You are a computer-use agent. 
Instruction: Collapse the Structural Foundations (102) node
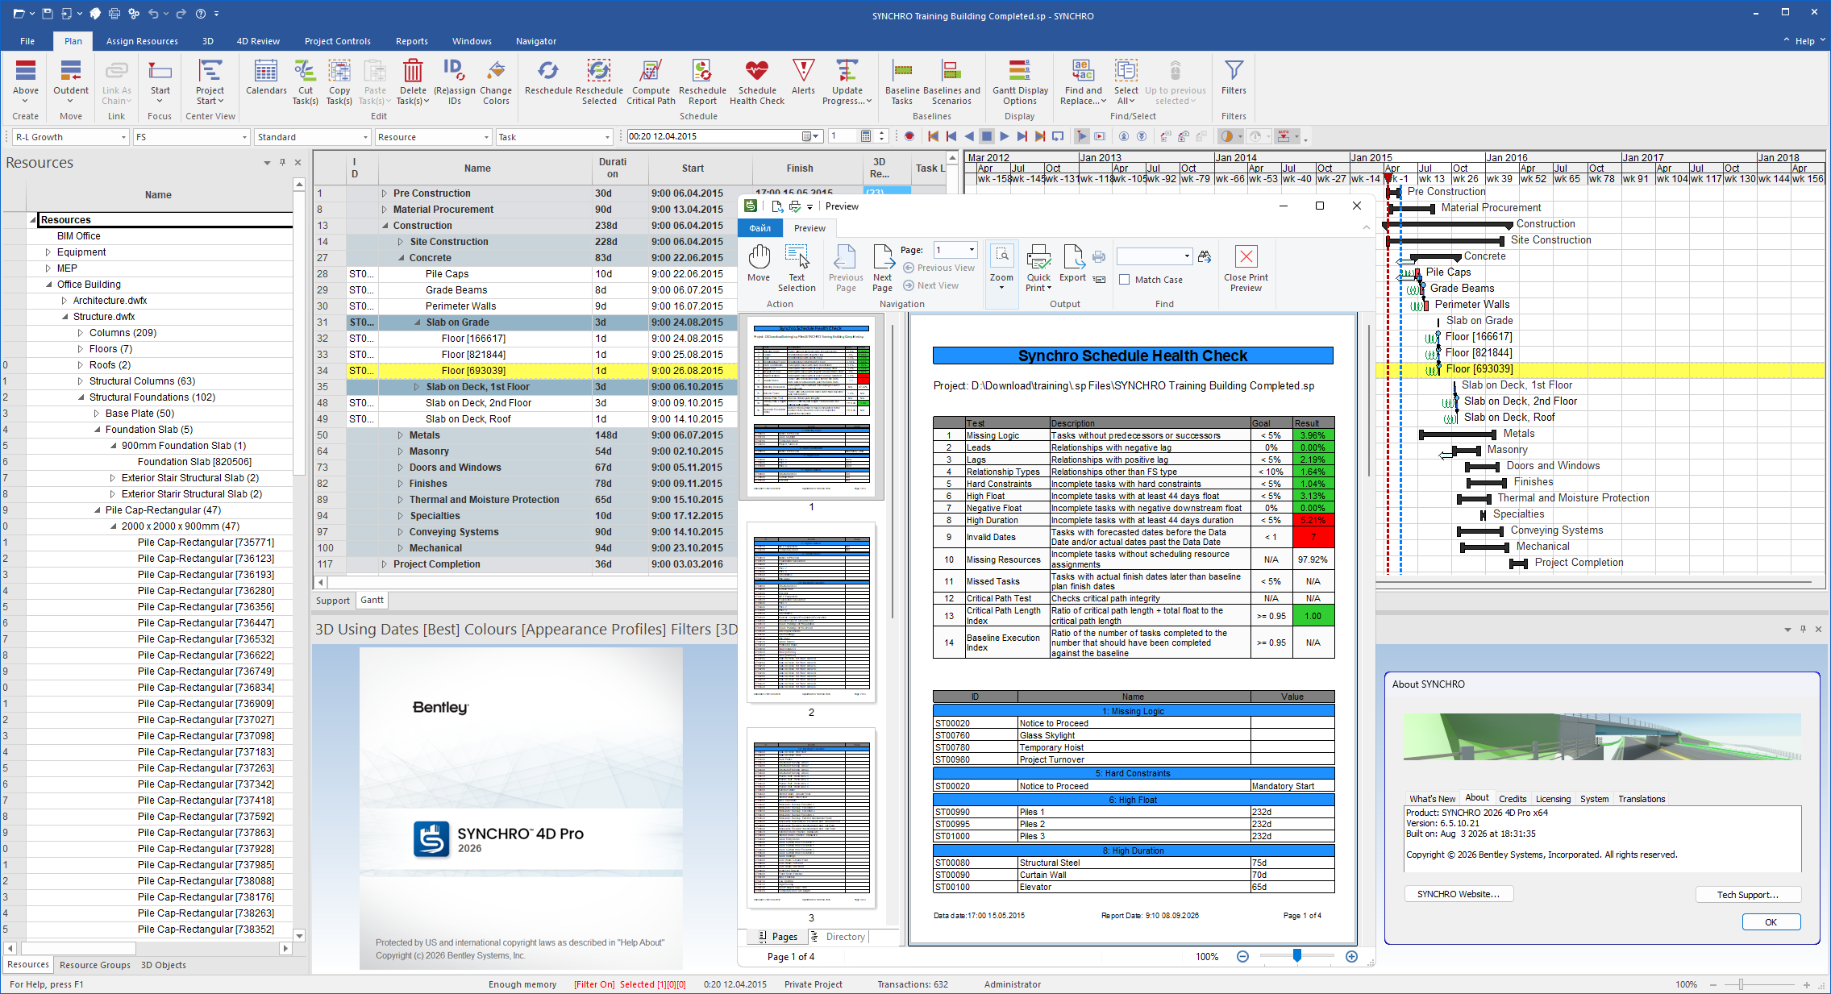[x=81, y=397]
